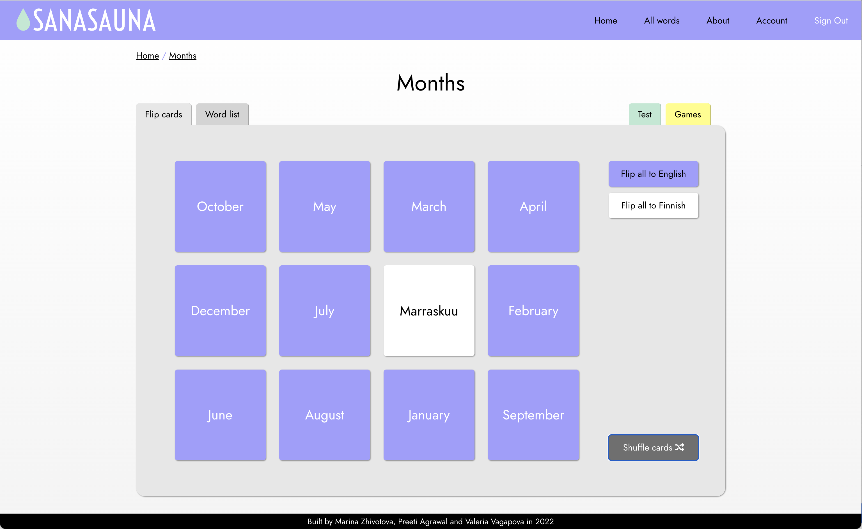Viewport: 862px width, 529px height.
Task: Open the yellow Games tab
Action: [x=687, y=114]
